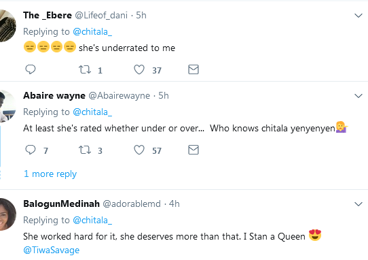Image resolution: width=368 pixels, height=260 pixels.
Task: View The _Ebere profile name
Action: click(x=48, y=15)
